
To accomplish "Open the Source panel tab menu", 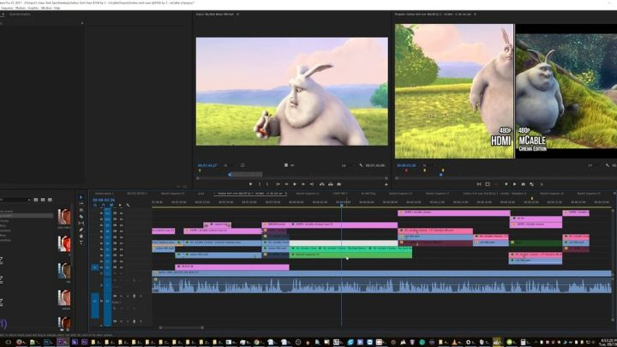I will pos(237,15).
